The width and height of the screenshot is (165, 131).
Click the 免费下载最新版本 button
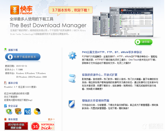point(23,57)
